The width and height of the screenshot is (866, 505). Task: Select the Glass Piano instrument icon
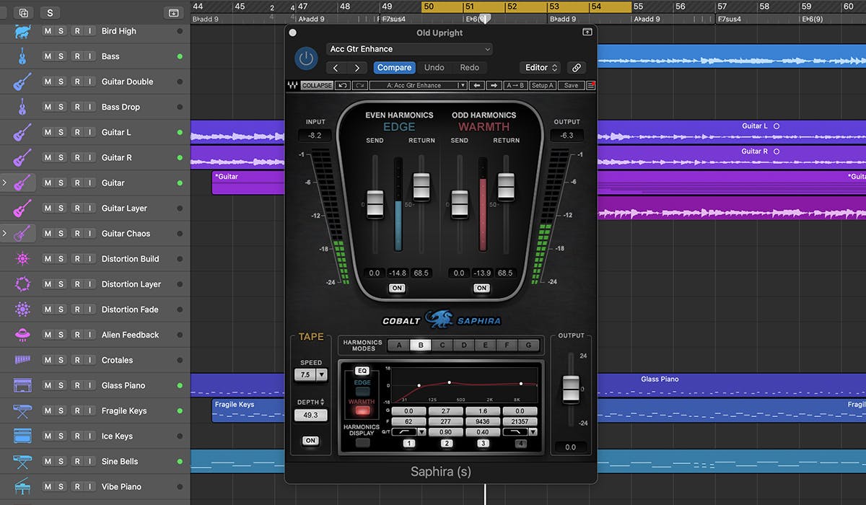click(22, 385)
